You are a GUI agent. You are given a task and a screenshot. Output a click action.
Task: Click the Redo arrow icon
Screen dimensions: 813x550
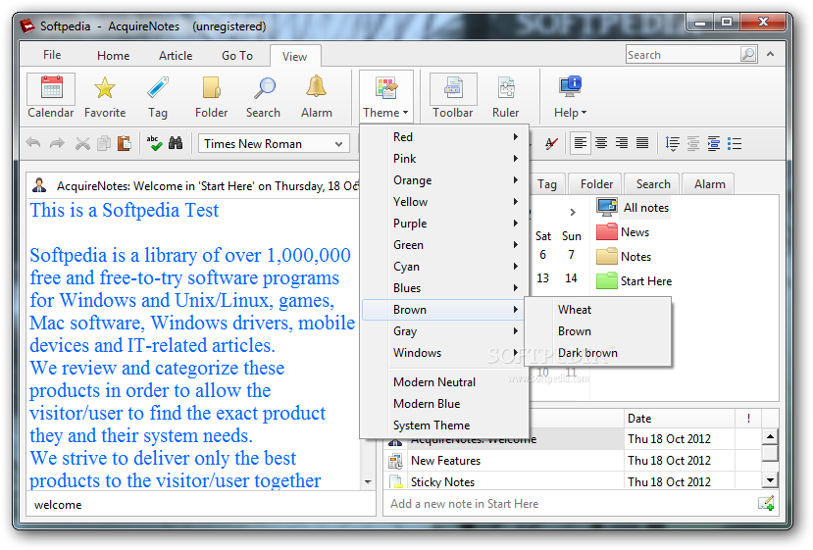pyautogui.click(x=57, y=143)
